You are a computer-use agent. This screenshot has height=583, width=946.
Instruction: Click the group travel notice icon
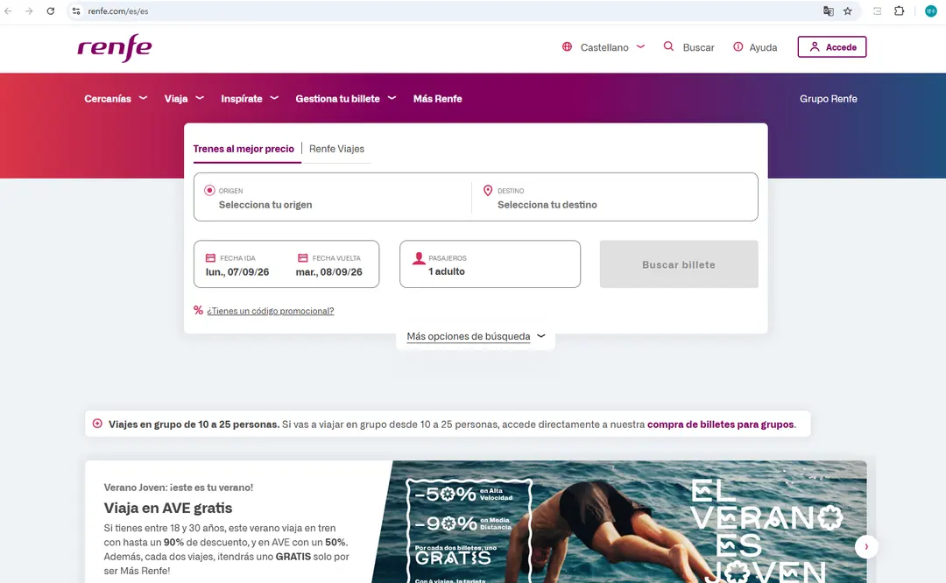[x=97, y=424]
